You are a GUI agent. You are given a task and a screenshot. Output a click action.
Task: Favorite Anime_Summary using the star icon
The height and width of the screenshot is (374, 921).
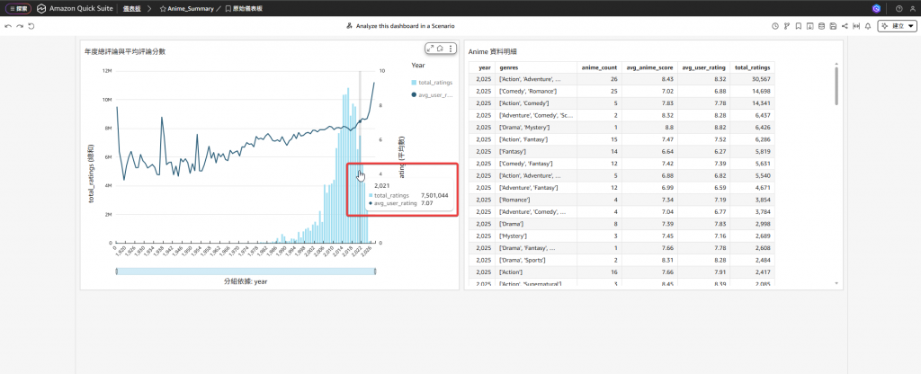[x=163, y=9]
